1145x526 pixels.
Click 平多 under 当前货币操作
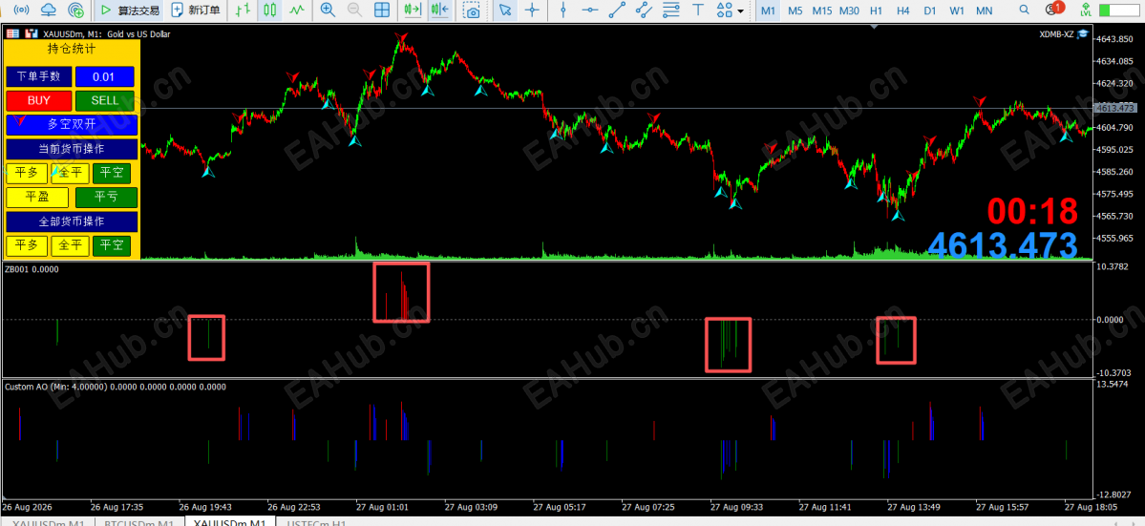(x=27, y=173)
